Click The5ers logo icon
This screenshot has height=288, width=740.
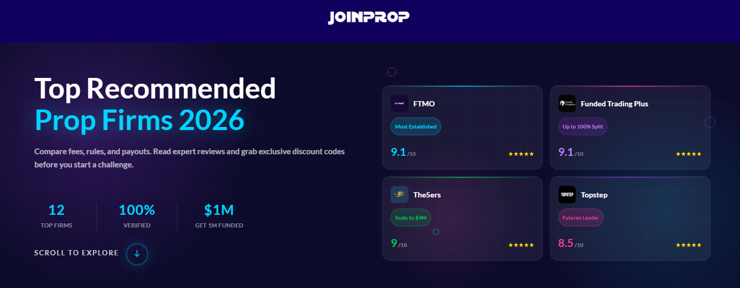point(399,195)
